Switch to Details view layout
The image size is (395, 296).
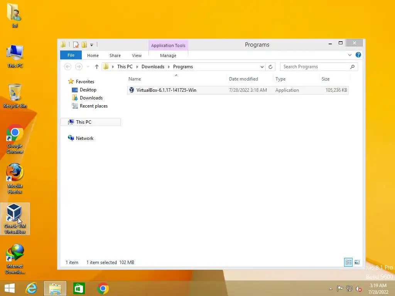(x=348, y=262)
